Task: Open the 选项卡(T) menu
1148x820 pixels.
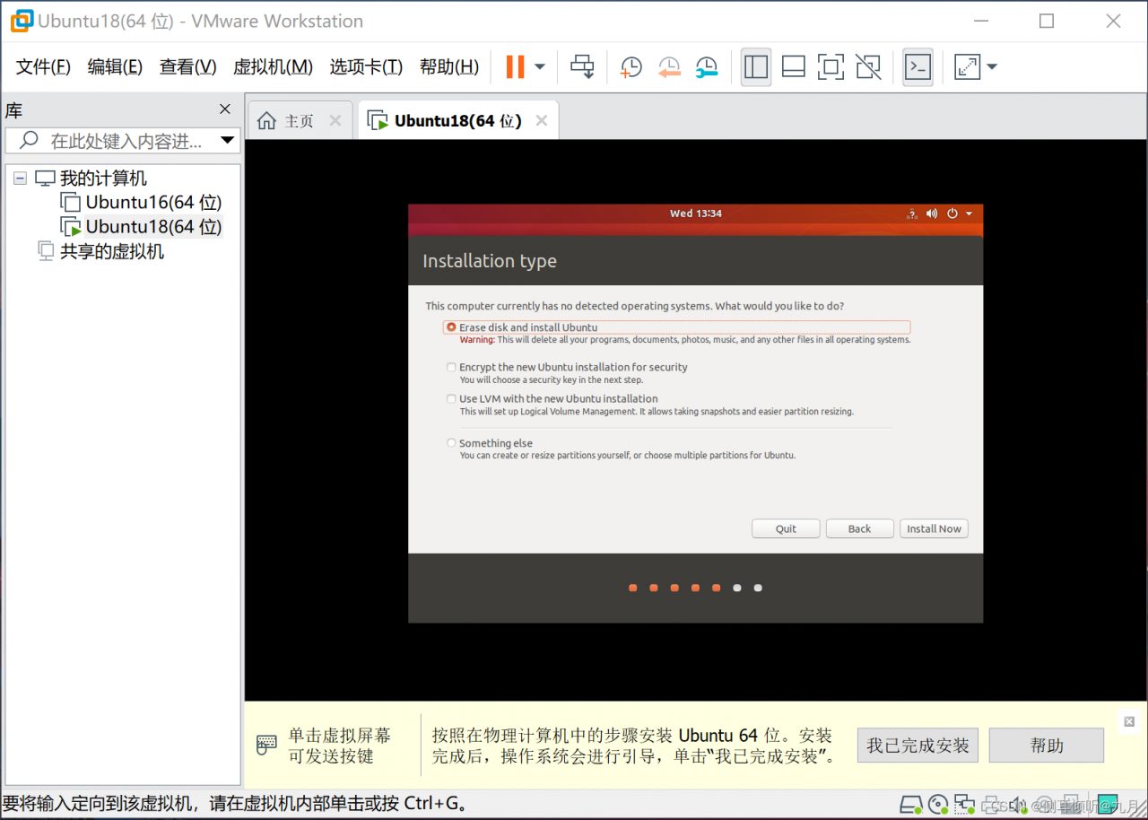Action: [366, 66]
